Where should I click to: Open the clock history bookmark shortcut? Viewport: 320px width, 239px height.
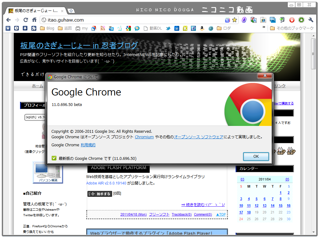(17, 28)
